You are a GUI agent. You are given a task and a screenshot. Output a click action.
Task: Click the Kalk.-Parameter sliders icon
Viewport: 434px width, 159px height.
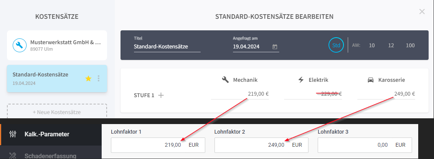coord(13,134)
